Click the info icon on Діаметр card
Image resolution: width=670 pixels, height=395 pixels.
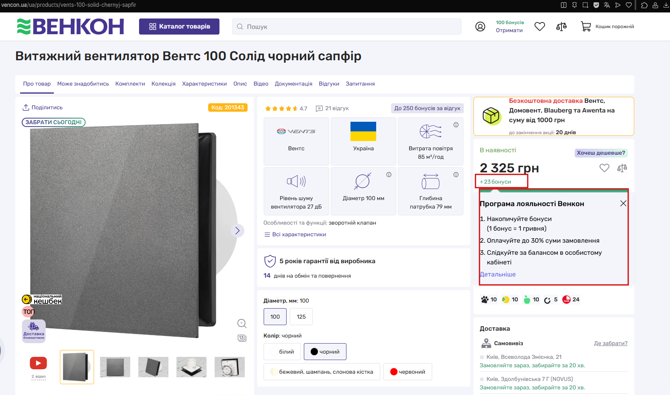coord(389,175)
